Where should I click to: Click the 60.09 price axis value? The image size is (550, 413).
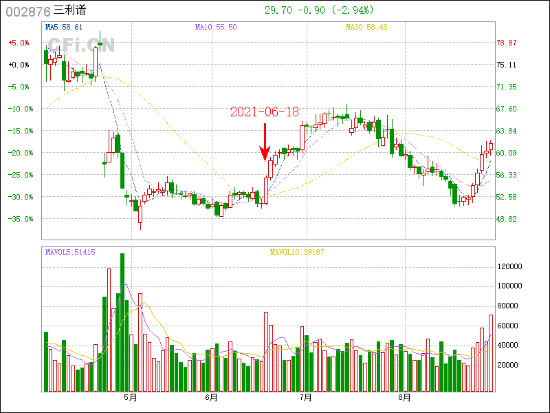(x=507, y=153)
